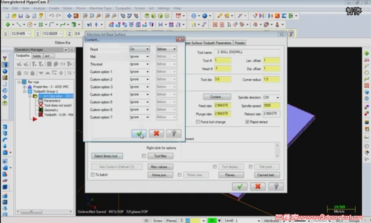This screenshot has width=371, height=223.
Task: Click the Save diskette icon
Action: [x=20, y=16]
